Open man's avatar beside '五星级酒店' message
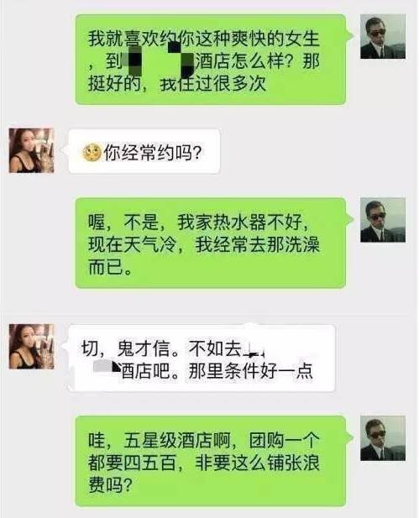 click(x=383, y=438)
